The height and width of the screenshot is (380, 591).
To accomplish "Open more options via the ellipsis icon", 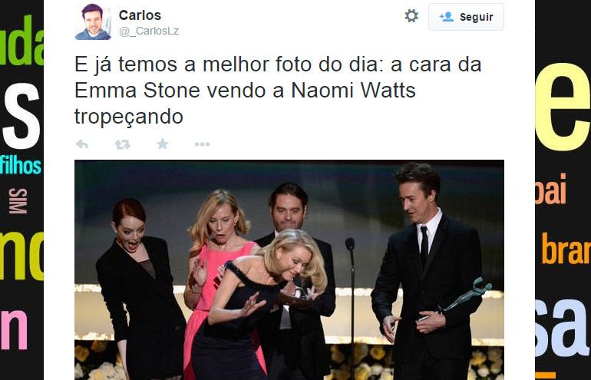I will 202,144.
